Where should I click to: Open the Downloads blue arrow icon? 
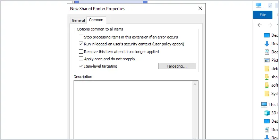267,44
